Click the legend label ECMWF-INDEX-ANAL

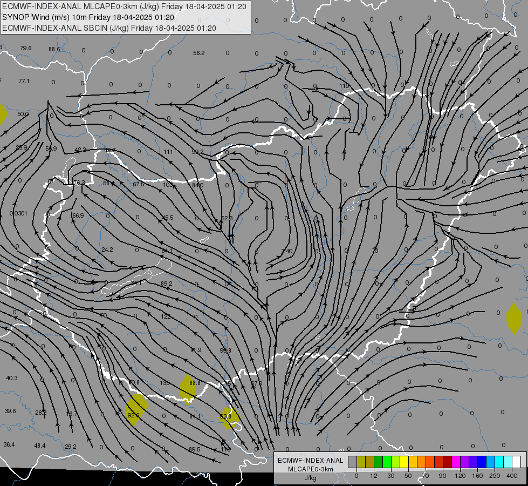click(311, 461)
